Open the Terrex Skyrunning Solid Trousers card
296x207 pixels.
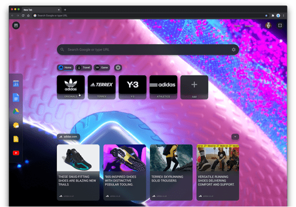click(x=171, y=173)
